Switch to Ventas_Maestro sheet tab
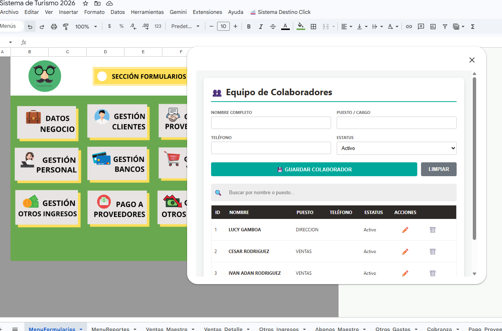Viewport: 502px width, 331px height. click(166, 329)
